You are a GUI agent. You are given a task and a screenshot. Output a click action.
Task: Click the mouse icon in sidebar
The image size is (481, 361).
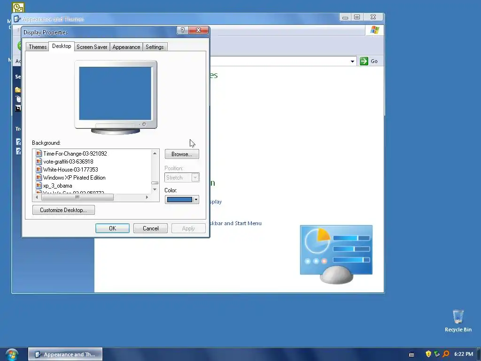[18, 99]
